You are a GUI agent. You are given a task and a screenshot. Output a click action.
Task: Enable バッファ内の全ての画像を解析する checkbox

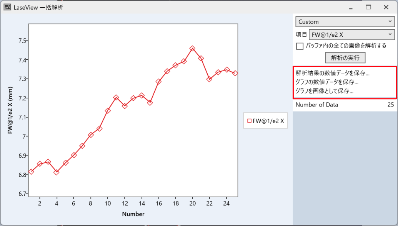[x=300, y=46]
